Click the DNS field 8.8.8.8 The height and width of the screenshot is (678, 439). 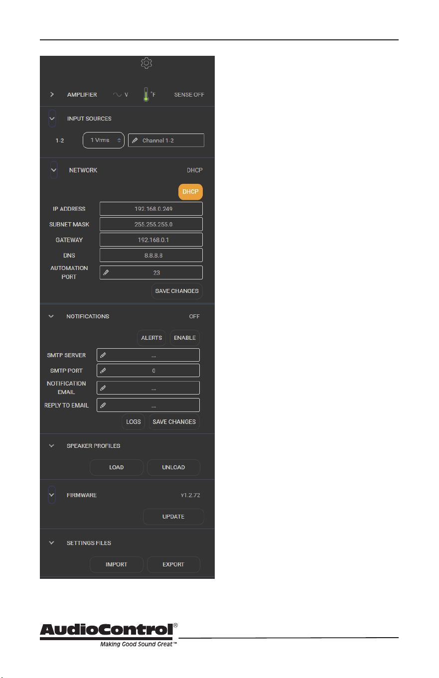pyautogui.click(x=151, y=255)
